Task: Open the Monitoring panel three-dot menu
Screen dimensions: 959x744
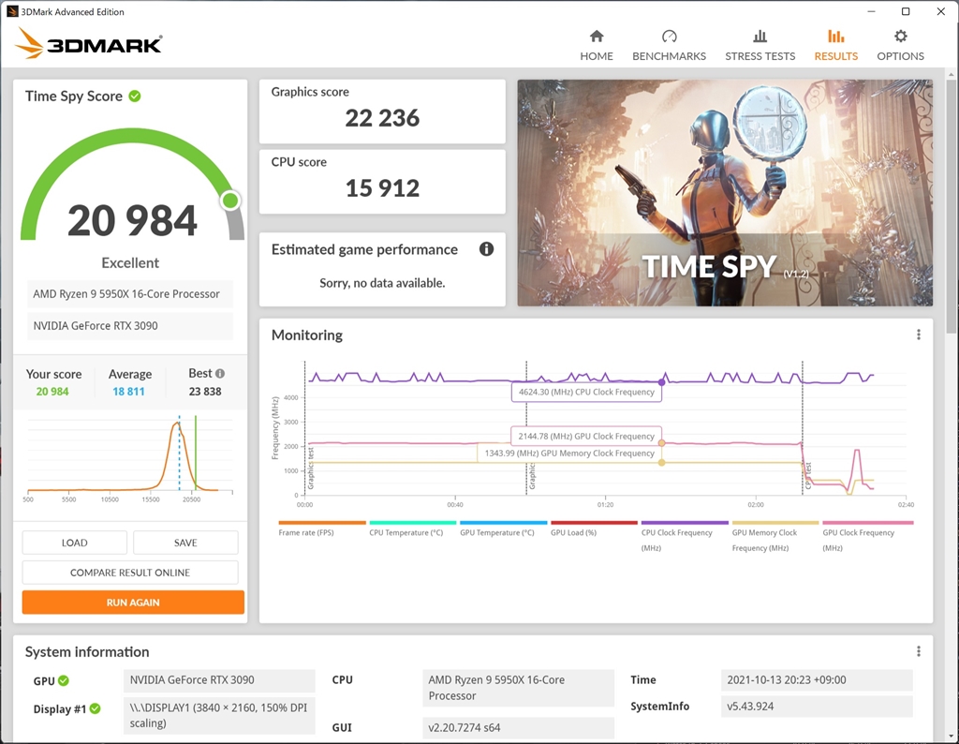Action: pos(918,335)
